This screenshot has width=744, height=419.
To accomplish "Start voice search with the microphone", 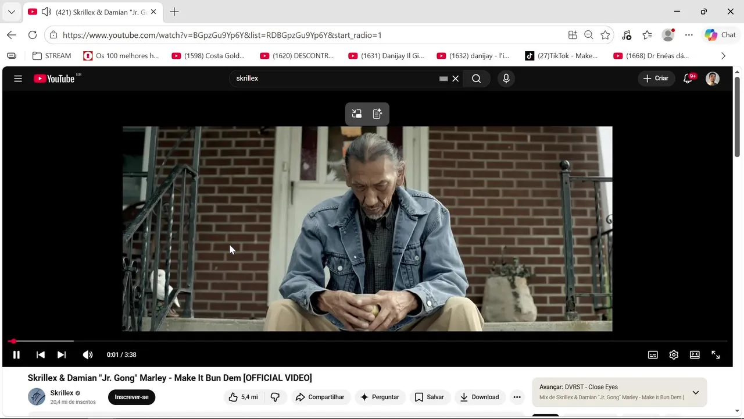I will [506, 79].
